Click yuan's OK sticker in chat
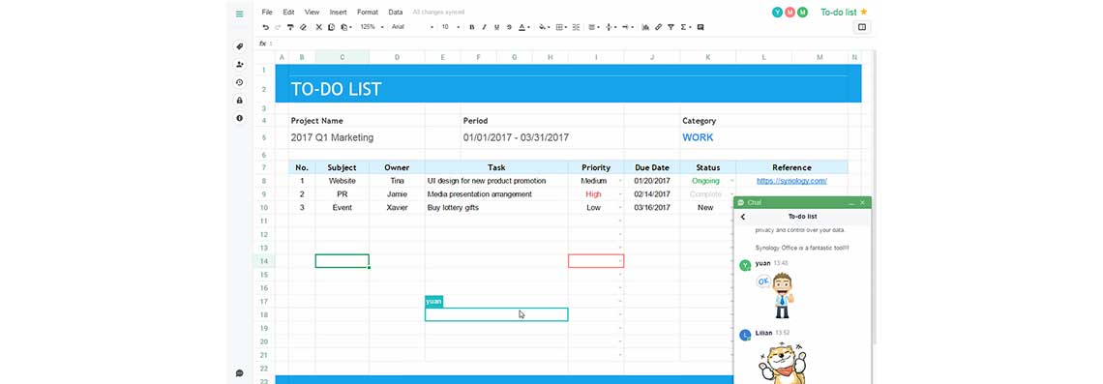The image size is (1103, 384). click(x=776, y=295)
